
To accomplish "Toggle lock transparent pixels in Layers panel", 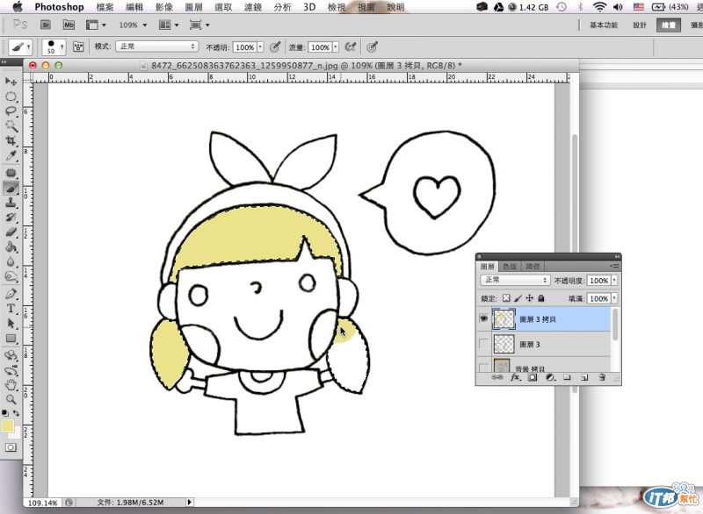I will pos(505,299).
